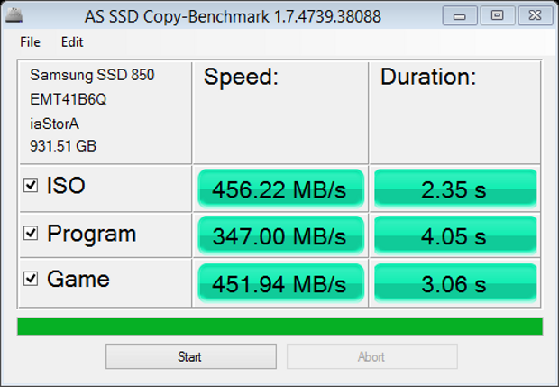This screenshot has width=559, height=387.
Task: Disable the Game test checkbox
Action: pos(31,280)
